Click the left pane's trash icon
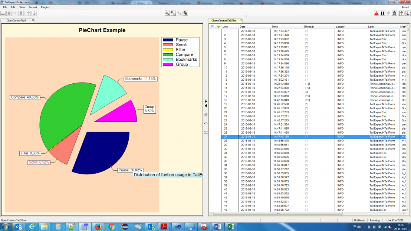411x231 pixels. tap(21, 13)
